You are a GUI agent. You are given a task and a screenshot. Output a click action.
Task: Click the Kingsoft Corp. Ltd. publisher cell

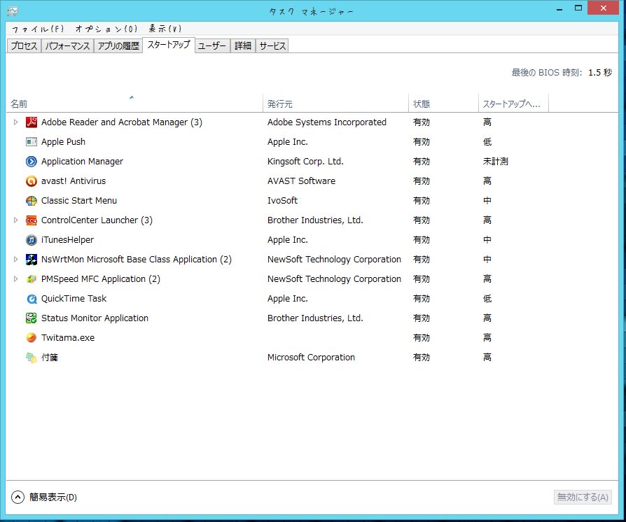(x=305, y=161)
